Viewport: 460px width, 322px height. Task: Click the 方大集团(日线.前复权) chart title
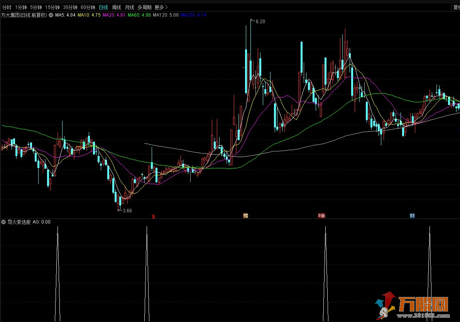pos(24,15)
